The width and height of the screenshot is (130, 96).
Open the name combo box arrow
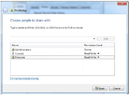(94, 39)
